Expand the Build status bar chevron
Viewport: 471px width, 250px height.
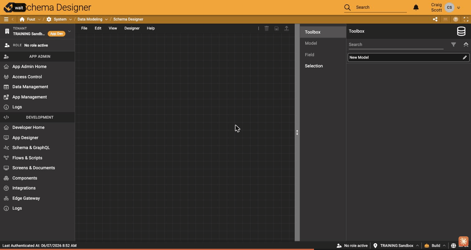coord(444,246)
